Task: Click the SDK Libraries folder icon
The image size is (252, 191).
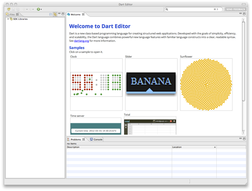Action: click(x=11, y=19)
